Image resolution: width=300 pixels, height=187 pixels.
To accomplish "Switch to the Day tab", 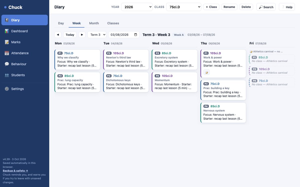I will coord(61,23).
